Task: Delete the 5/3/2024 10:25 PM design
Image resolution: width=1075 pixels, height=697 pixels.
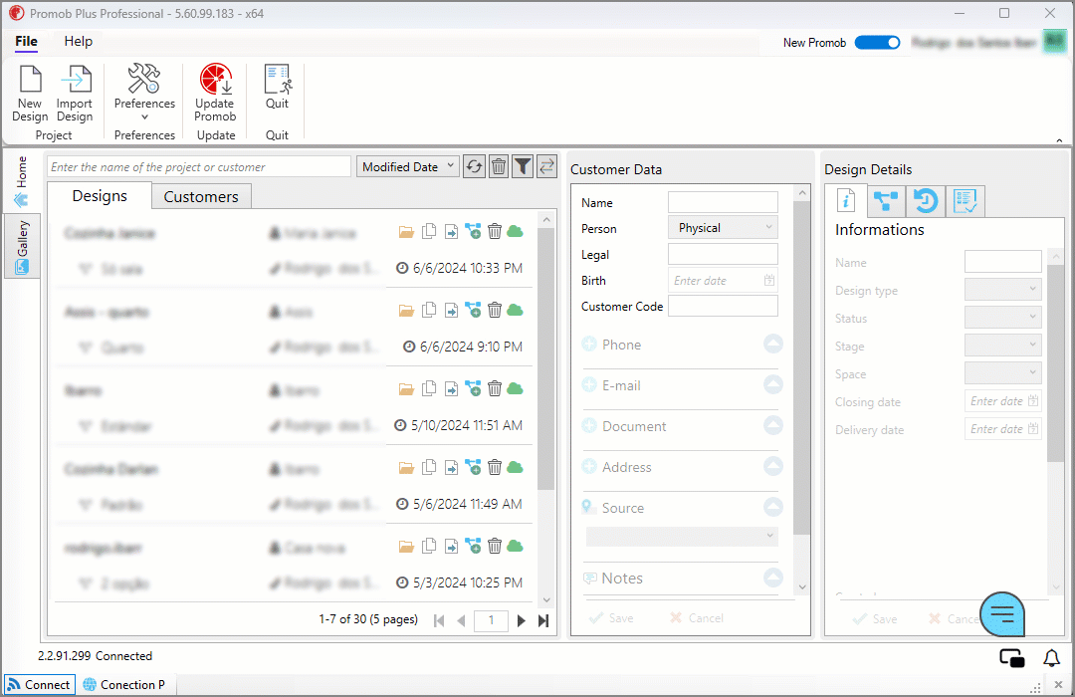Action: click(495, 546)
